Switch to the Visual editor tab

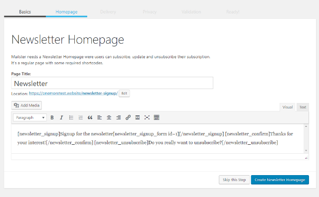[288, 107]
